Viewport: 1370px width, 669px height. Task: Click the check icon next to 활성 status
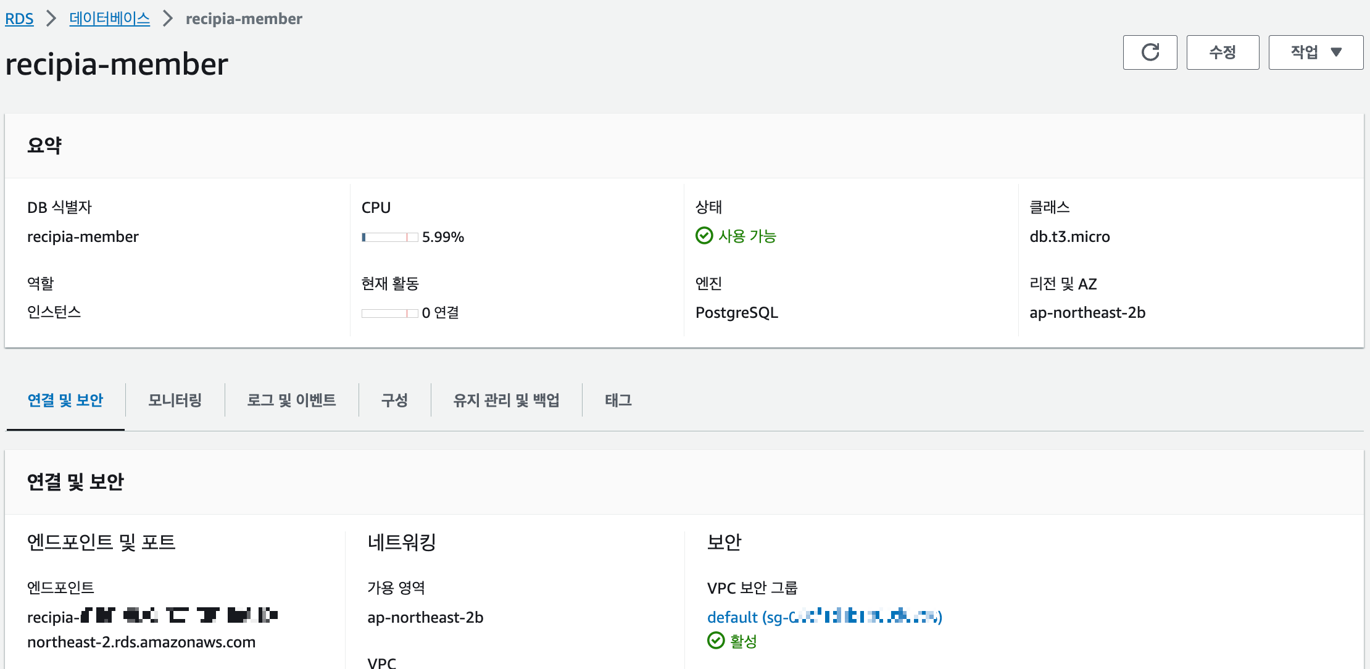[716, 642]
